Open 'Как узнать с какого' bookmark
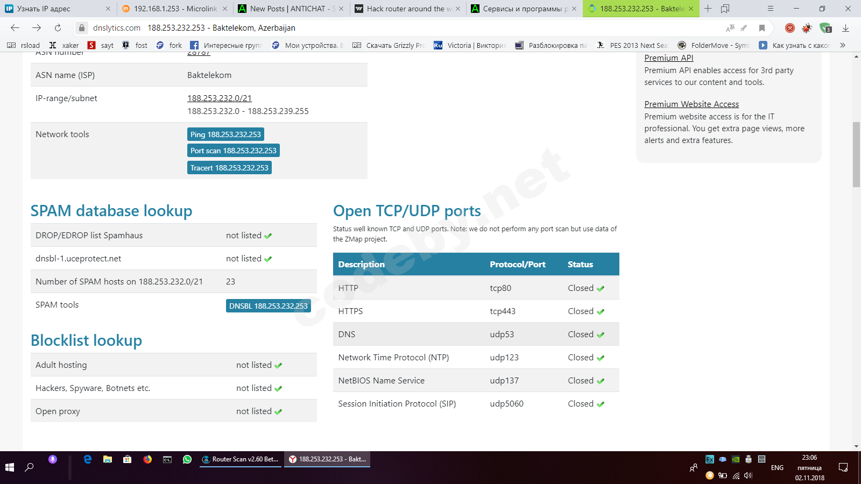 tap(795, 45)
